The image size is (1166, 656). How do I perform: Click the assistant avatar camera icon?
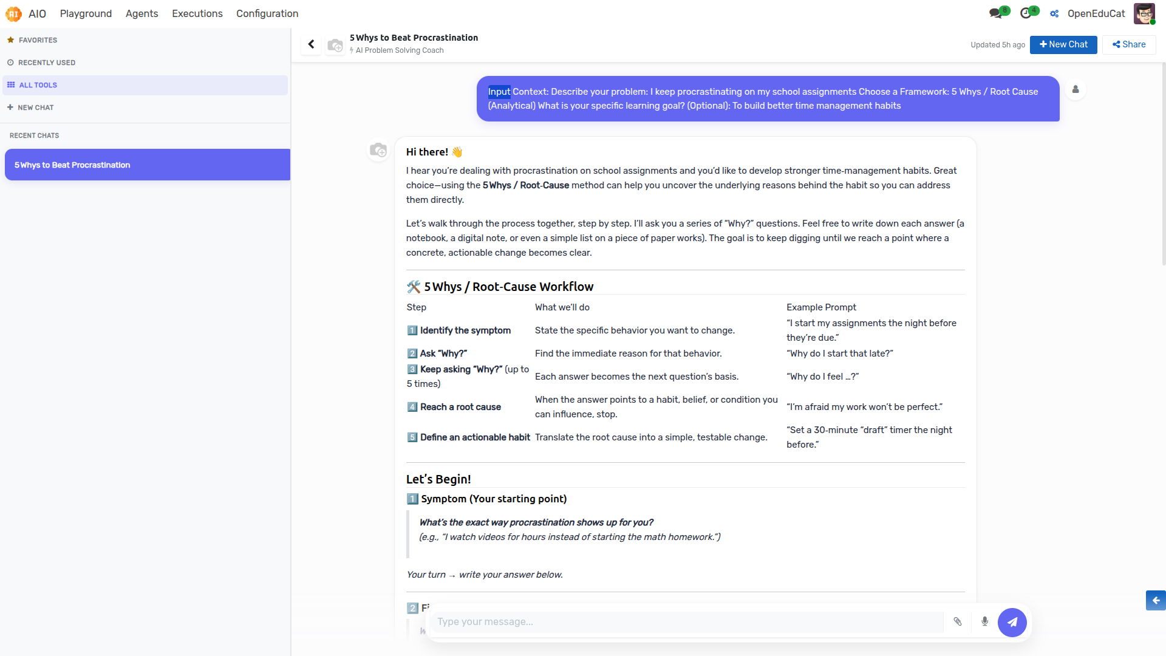point(378,150)
